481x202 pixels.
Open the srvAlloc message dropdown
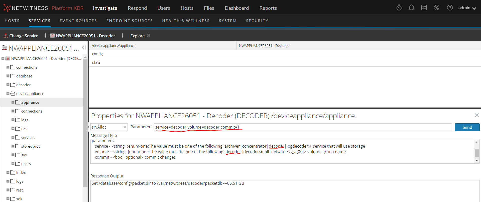click(109, 127)
